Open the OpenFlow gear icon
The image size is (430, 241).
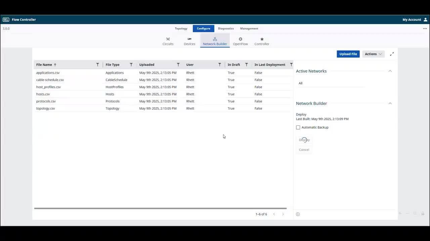coord(240,39)
